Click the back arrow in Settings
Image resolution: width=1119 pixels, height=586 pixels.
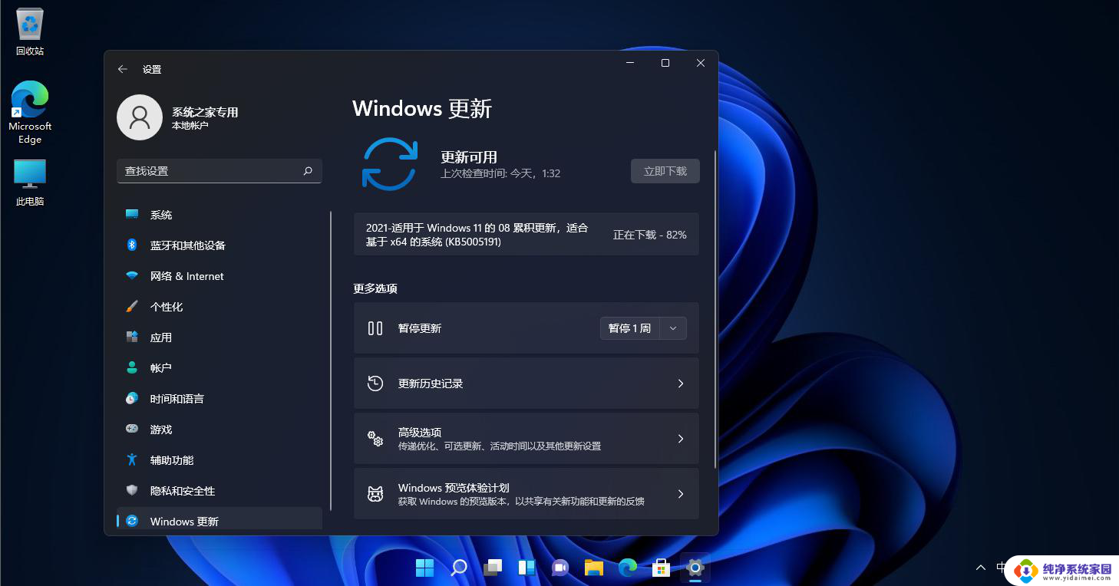pyautogui.click(x=122, y=69)
